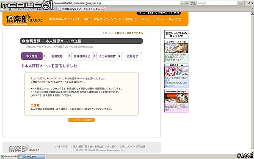Open ゲーム紹介 in the orange navigation bar

coord(84,19)
